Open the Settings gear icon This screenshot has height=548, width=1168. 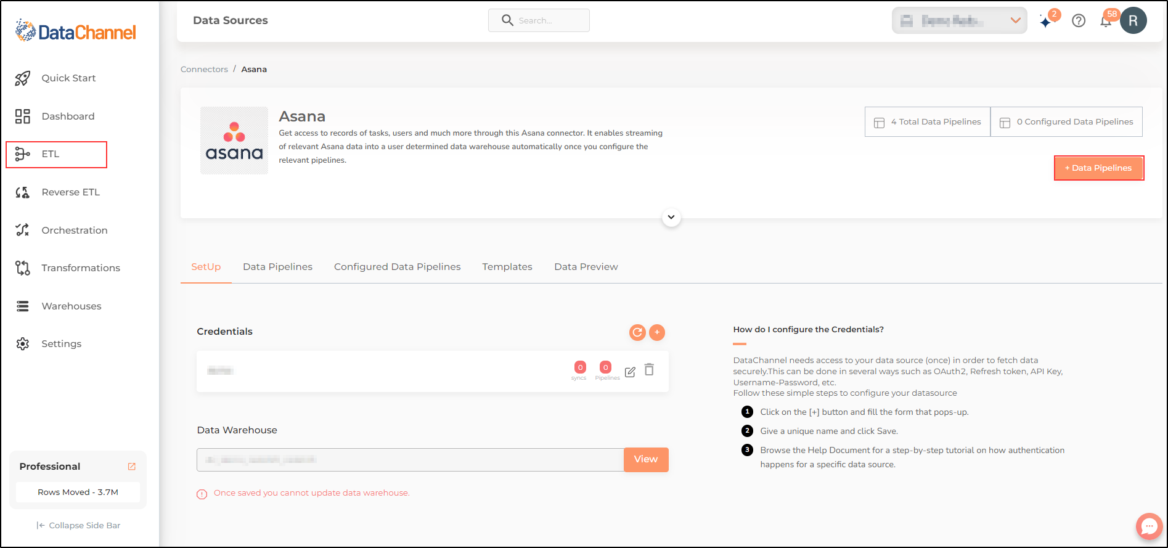click(x=23, y=344)
